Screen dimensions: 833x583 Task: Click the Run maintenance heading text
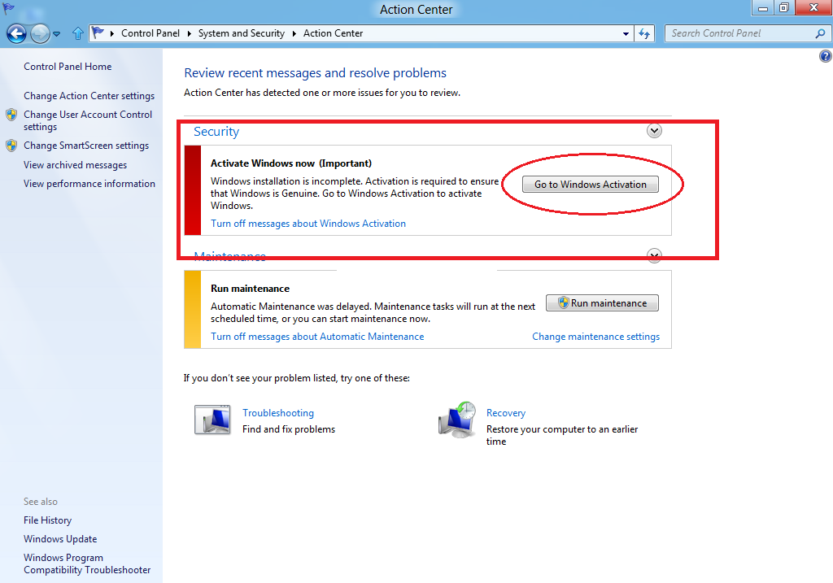coord(251,289)
